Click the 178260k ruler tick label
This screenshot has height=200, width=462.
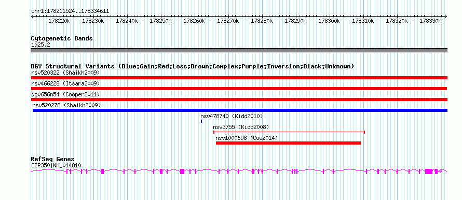click(195, 21)
